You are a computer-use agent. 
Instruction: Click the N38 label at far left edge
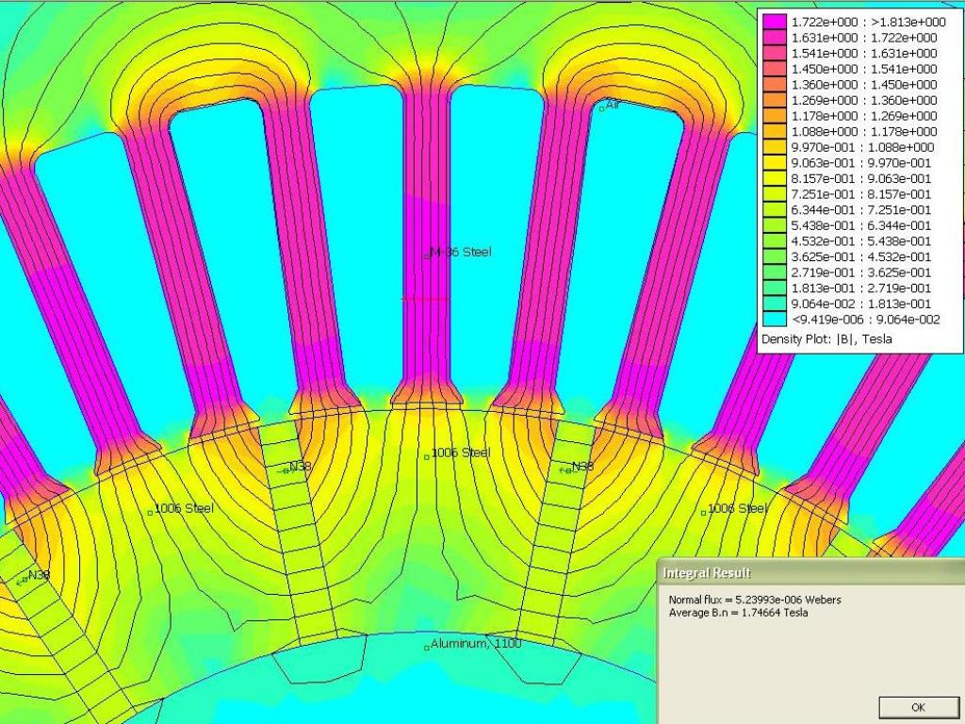click(x=25, y=579)
